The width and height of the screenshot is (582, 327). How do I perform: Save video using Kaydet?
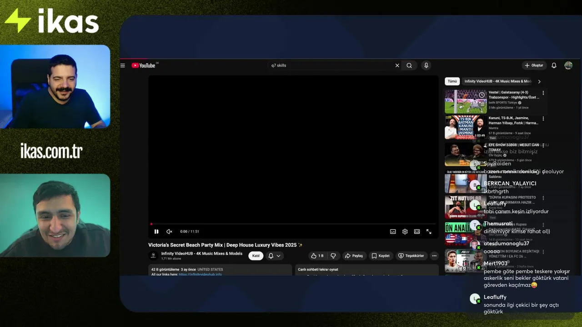tap(381, 256)
